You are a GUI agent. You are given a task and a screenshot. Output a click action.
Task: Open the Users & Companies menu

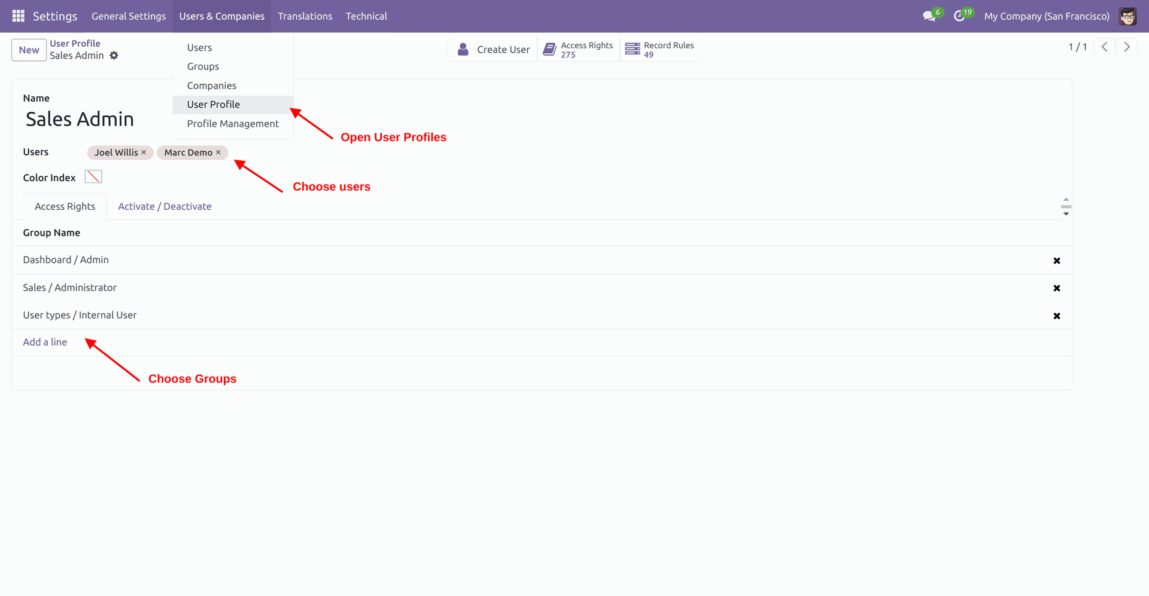[x=221, y=16]
